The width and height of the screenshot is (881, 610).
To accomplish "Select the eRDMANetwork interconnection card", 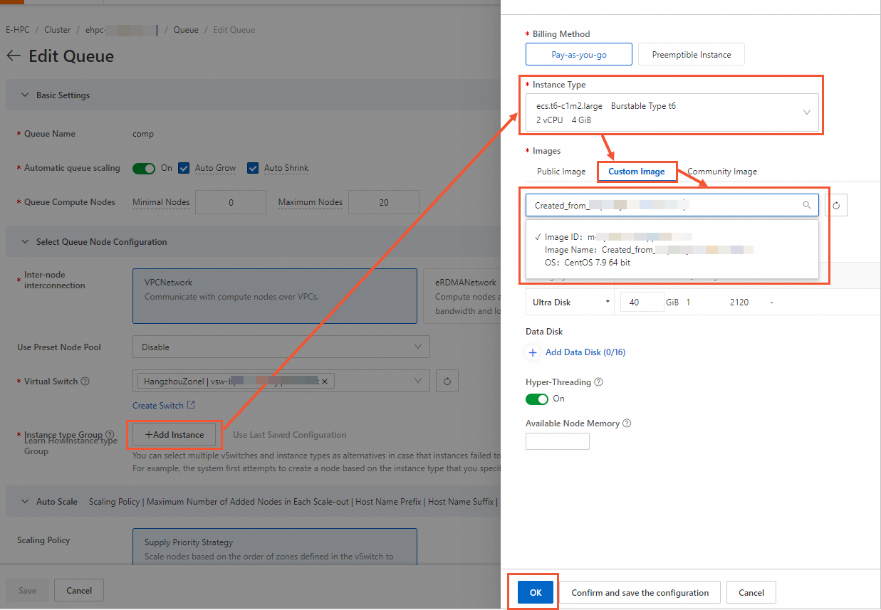I will tap(462, 295).
